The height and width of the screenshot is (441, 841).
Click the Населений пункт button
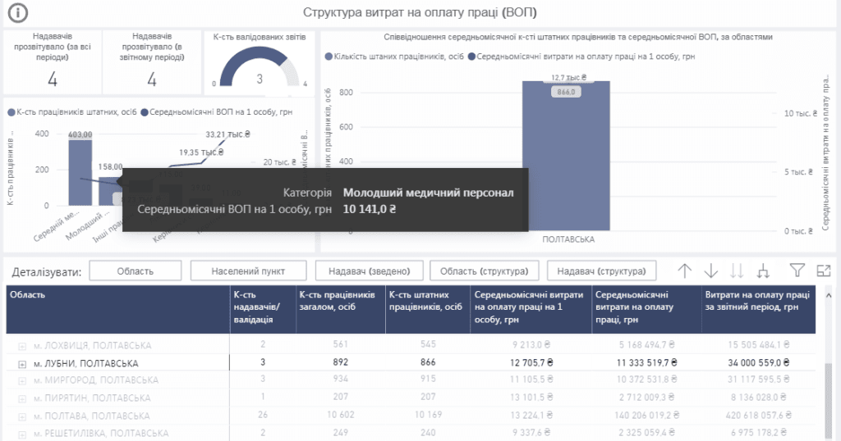click(248, 271)
